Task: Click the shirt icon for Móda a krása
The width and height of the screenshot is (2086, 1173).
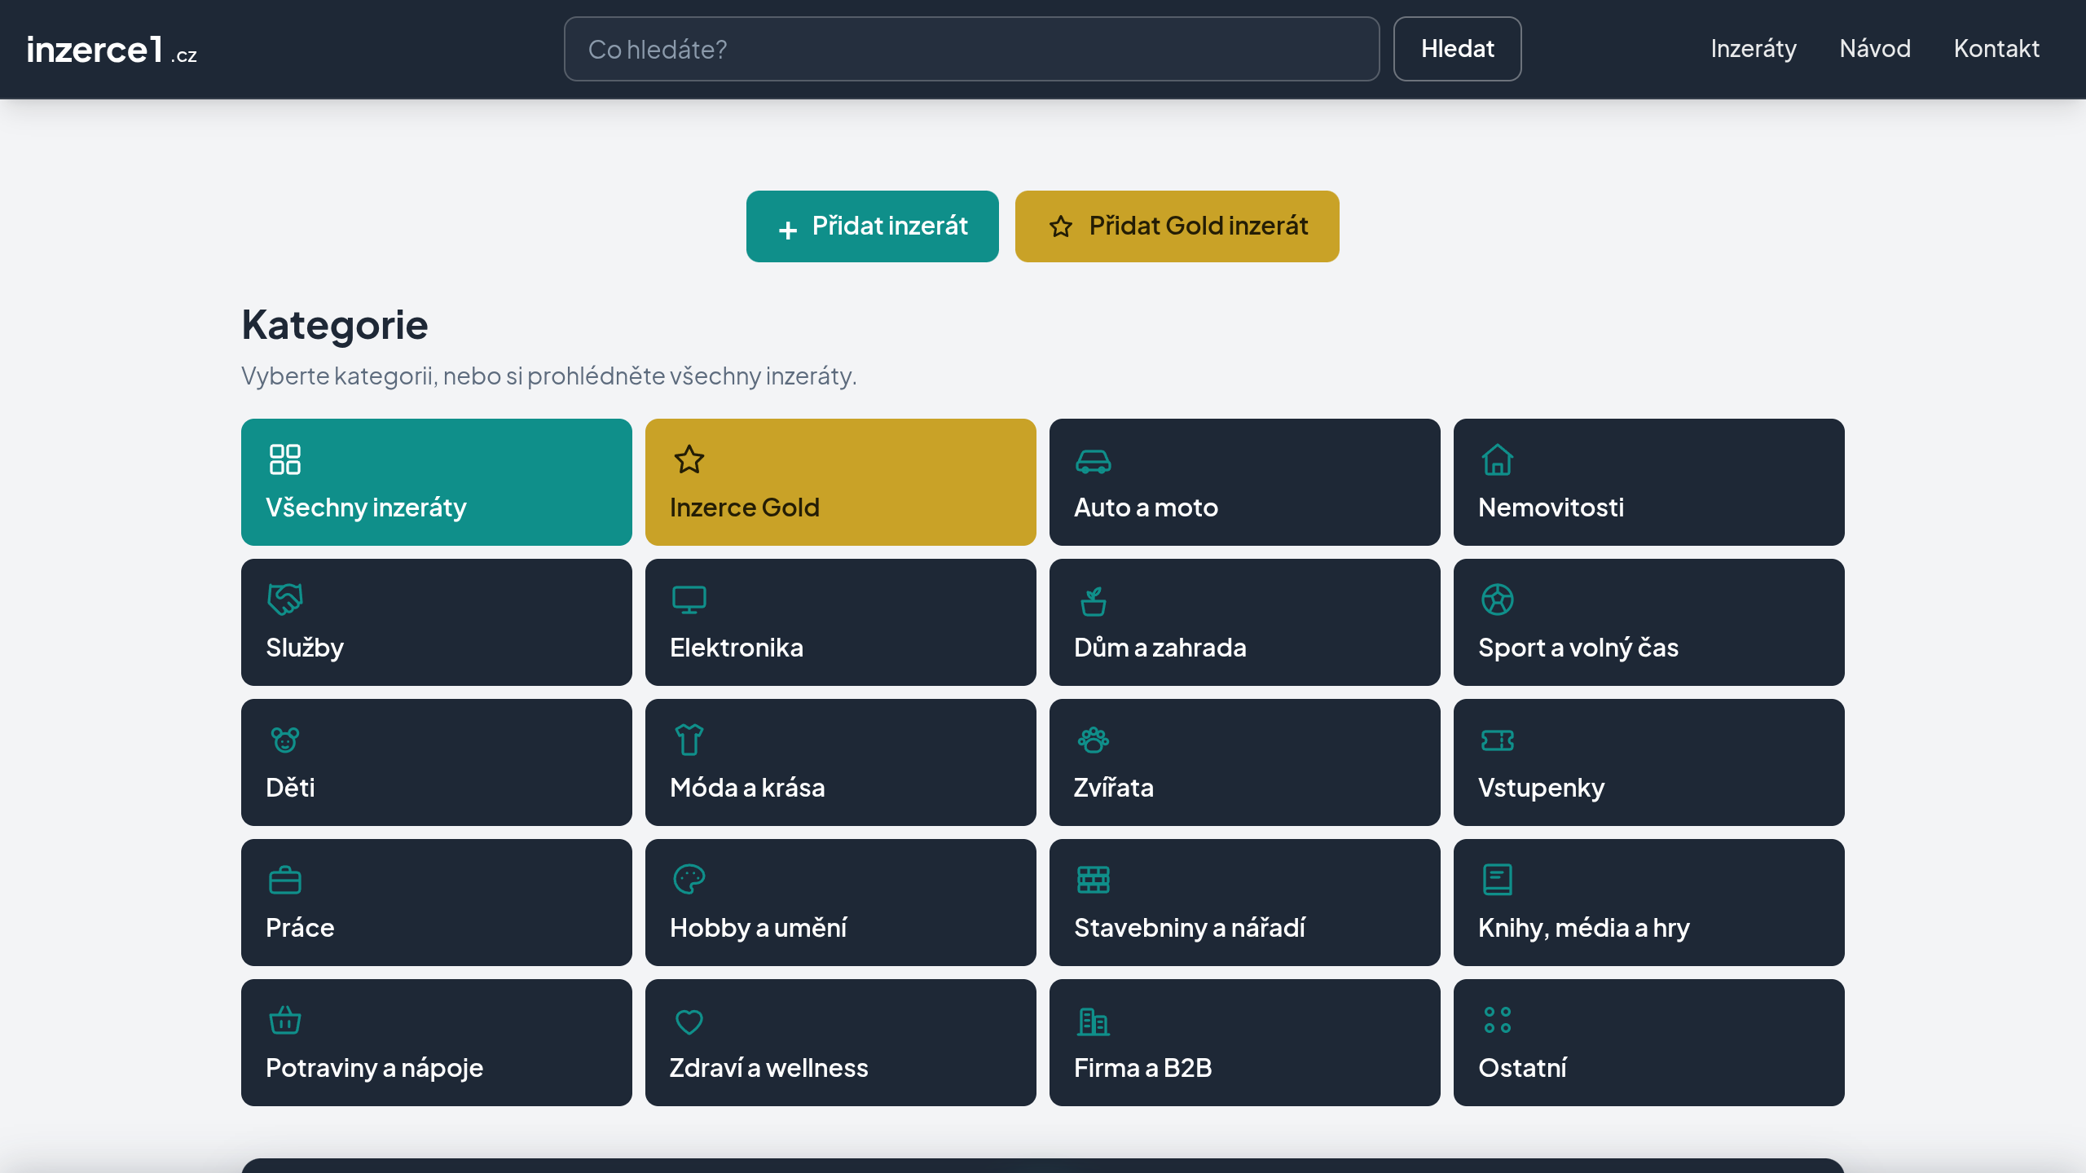Action: click(x=689, y=740)
